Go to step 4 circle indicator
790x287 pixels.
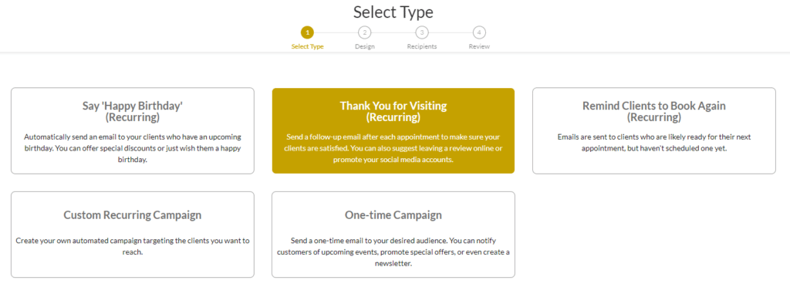(x=479, y=32)
